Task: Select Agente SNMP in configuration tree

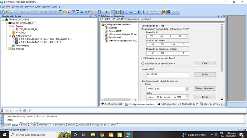Action: point(115,31)
